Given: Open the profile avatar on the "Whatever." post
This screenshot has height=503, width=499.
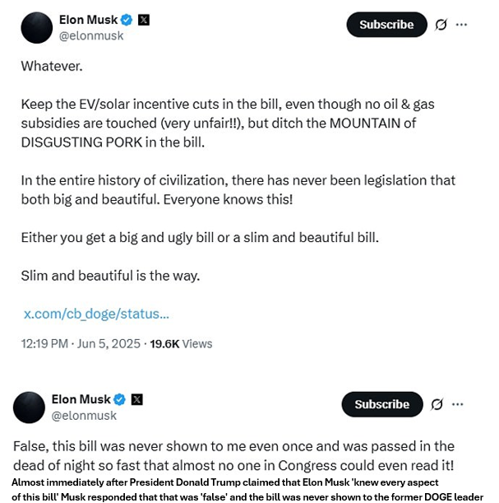Looking at the screenshot, I should tap(36, 28).
